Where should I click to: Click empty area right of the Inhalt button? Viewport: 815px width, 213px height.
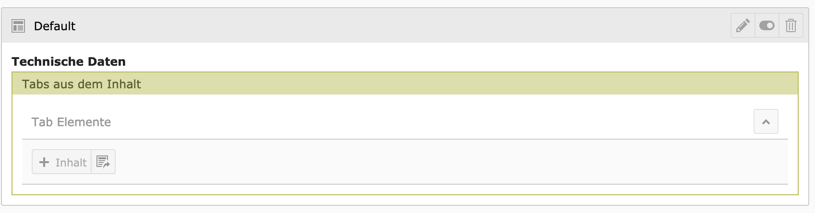tap(451, 162)
